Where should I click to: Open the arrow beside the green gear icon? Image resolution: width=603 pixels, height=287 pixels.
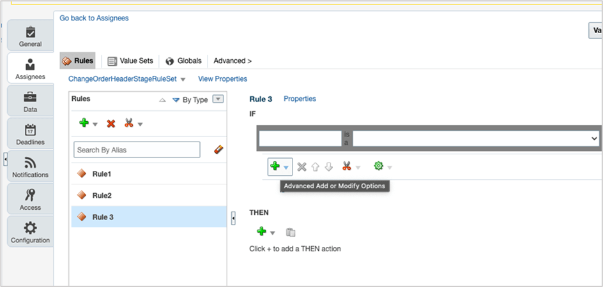click(x=390, y=168)
